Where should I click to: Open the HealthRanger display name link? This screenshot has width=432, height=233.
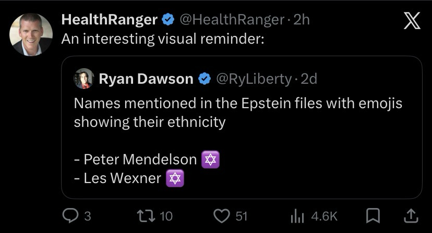pos(109,20)
